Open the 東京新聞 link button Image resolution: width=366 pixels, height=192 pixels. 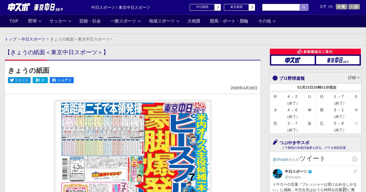tap(236, 7)
